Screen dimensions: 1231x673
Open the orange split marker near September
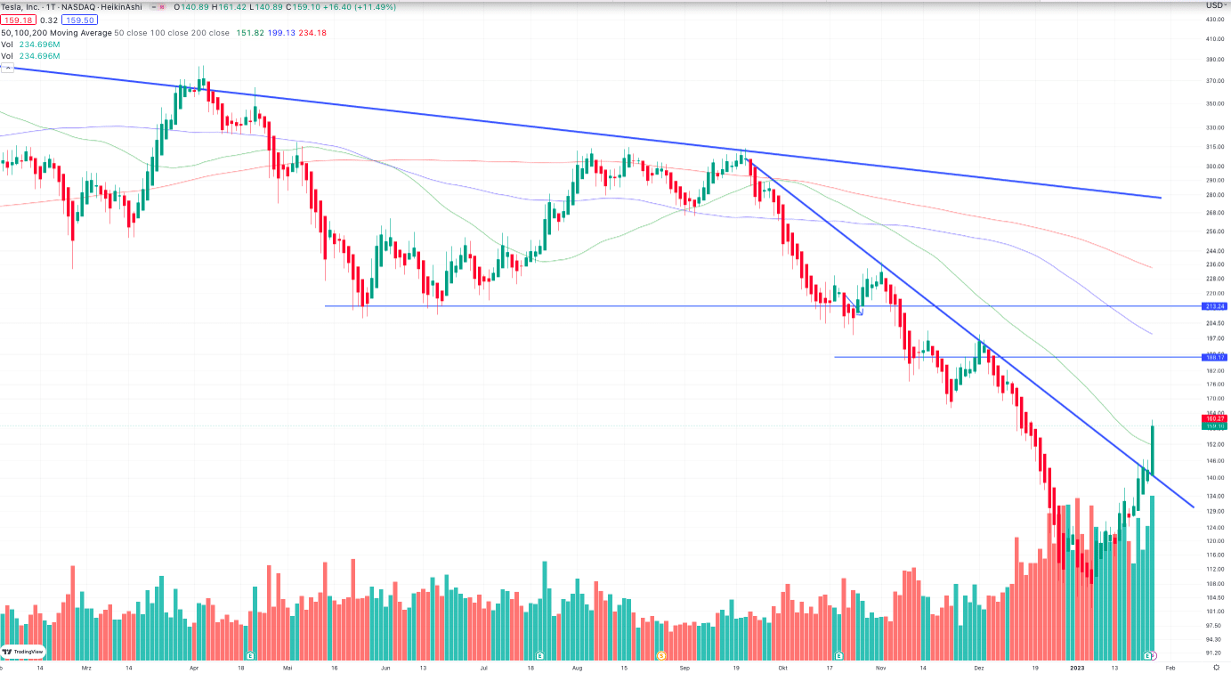[661, 654]
